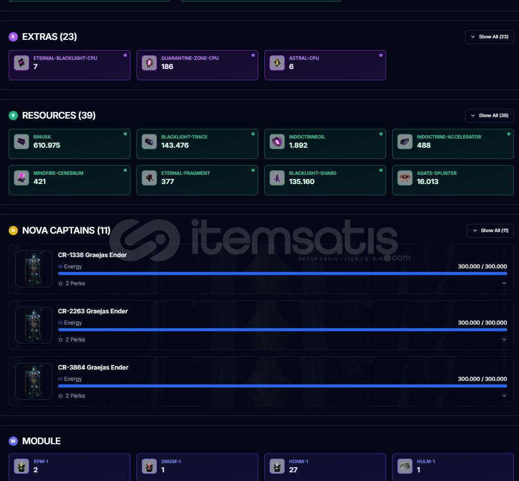Click the 2 Perks label under CR-1338
The image size is (519, 481).
[x=75, y=284]
